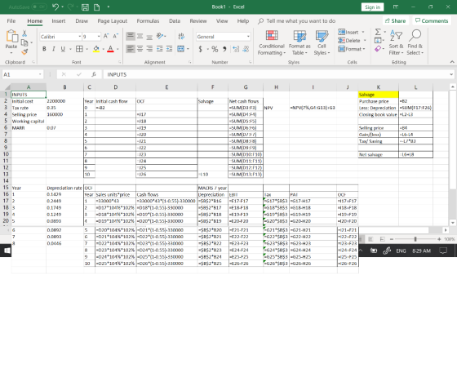Toggle Top Align vertical alignment
This screenshot has width=457, height=390.
131,36
